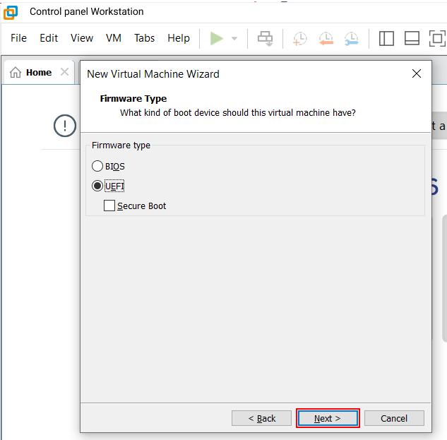This screenshot has height=440, width=447.
Task: Open the File menu
Action: [x=18, y=38]
